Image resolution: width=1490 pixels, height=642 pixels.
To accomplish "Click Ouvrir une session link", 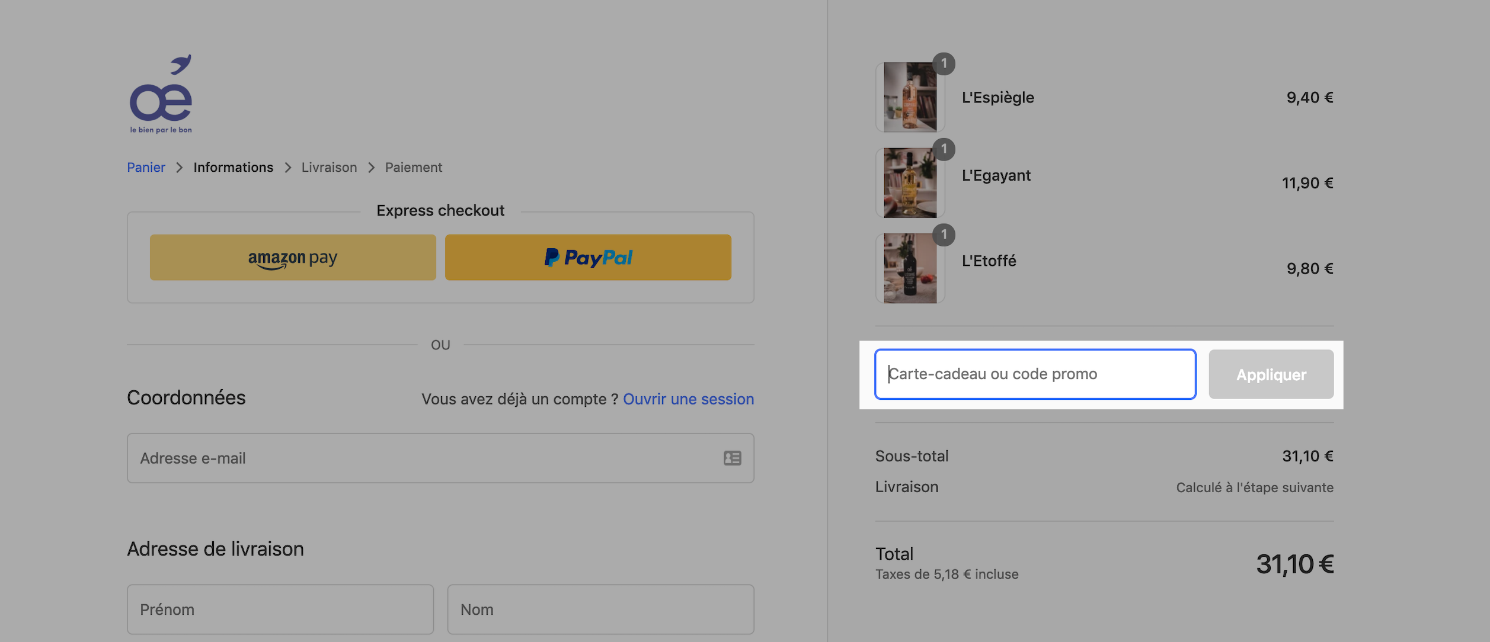I will (688, 399).
